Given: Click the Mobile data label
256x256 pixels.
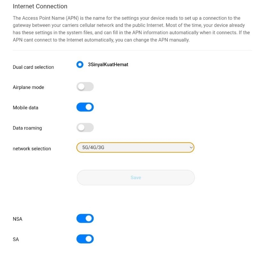Looking at the screenshot, I should pyautogui.click(x=26, y=108).
